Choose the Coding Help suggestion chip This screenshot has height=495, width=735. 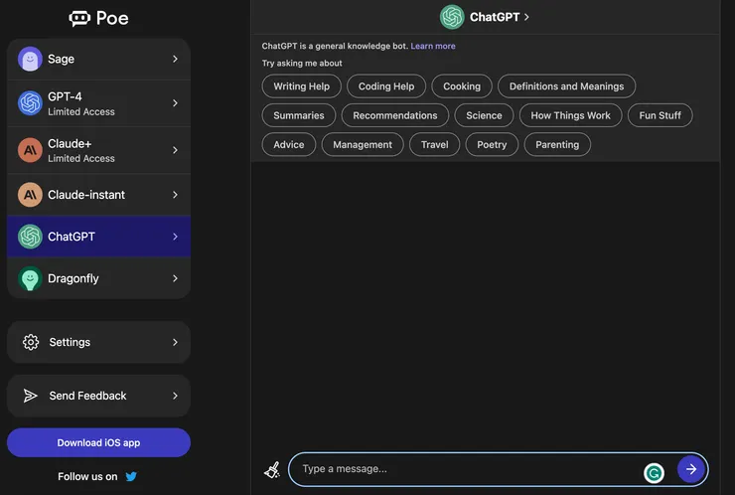(x=386, y=86)
